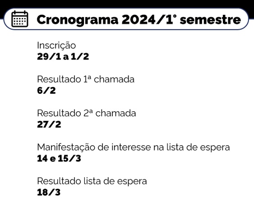The width and height of the screenshot is (254, 211).
Task: Click the date range 29/1 a 1/2
Action: [63, 57]
